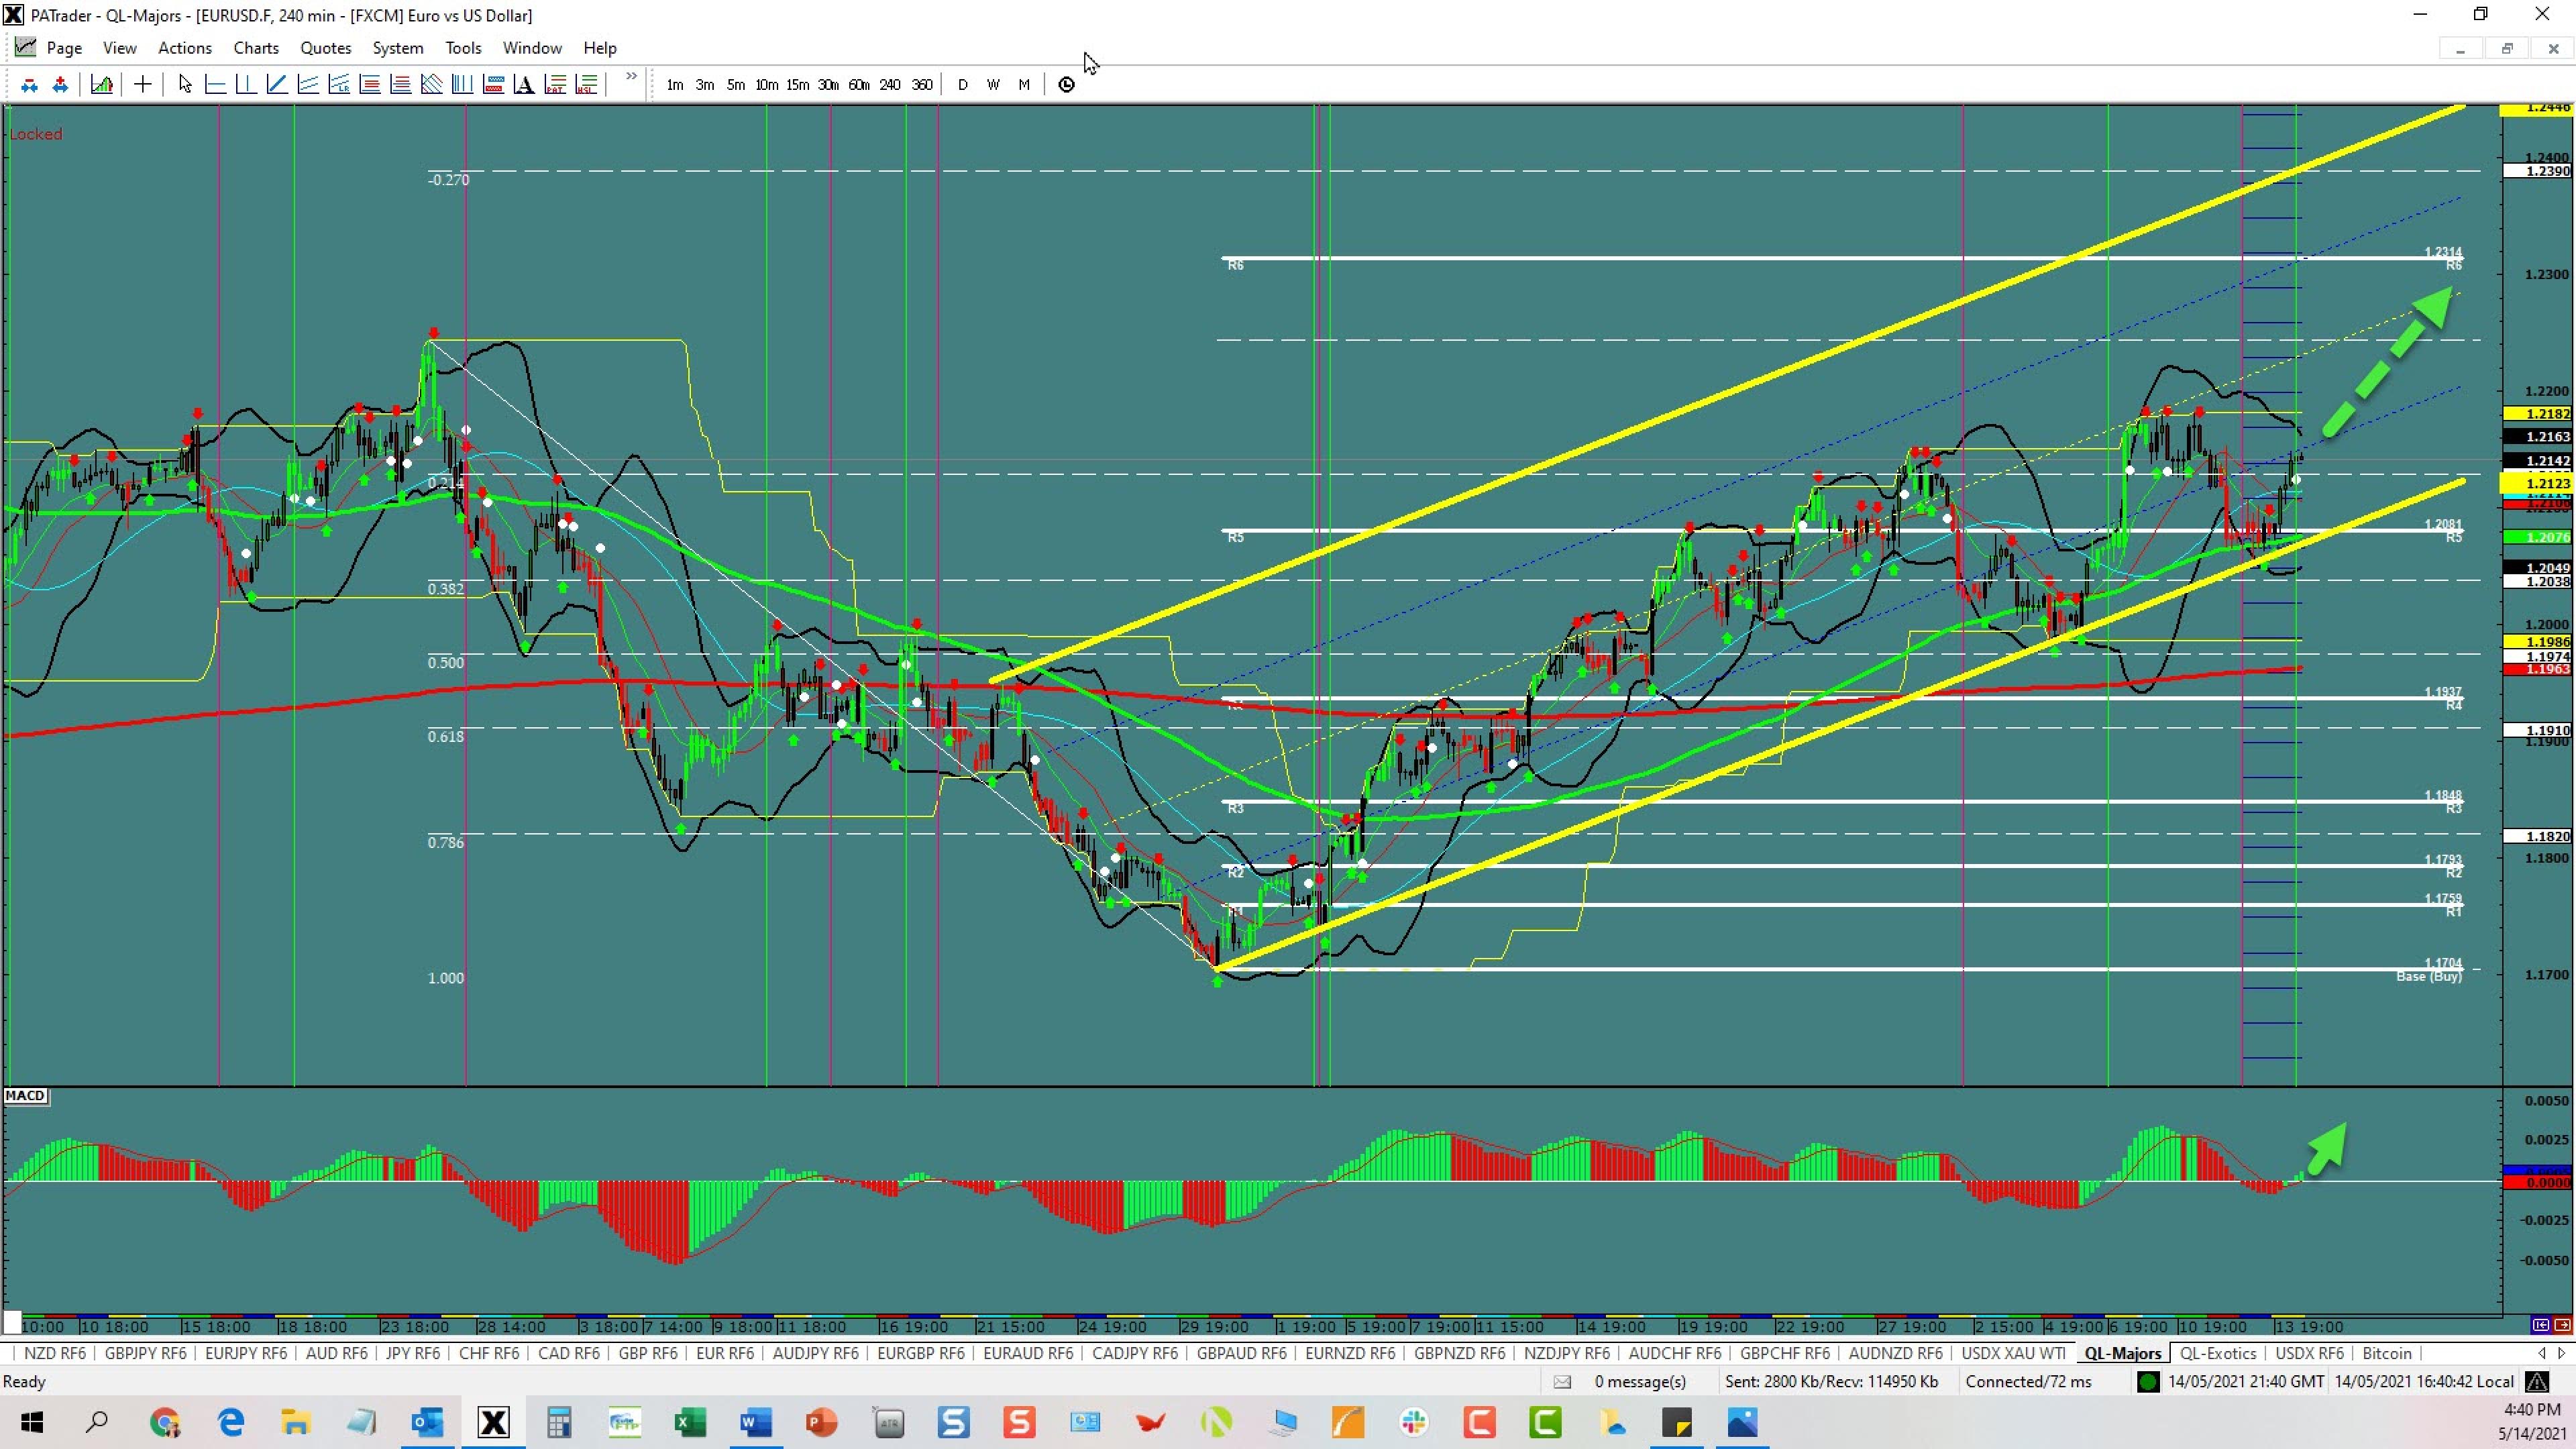This screenshot has width=2576, height=1449.
Task: Select the diagonal fan lines tool
Action: (x=432, y=85)
